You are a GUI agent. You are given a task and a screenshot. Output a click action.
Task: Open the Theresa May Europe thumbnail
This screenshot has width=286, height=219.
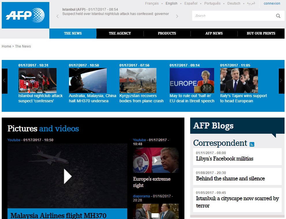[x=192, y=80]
